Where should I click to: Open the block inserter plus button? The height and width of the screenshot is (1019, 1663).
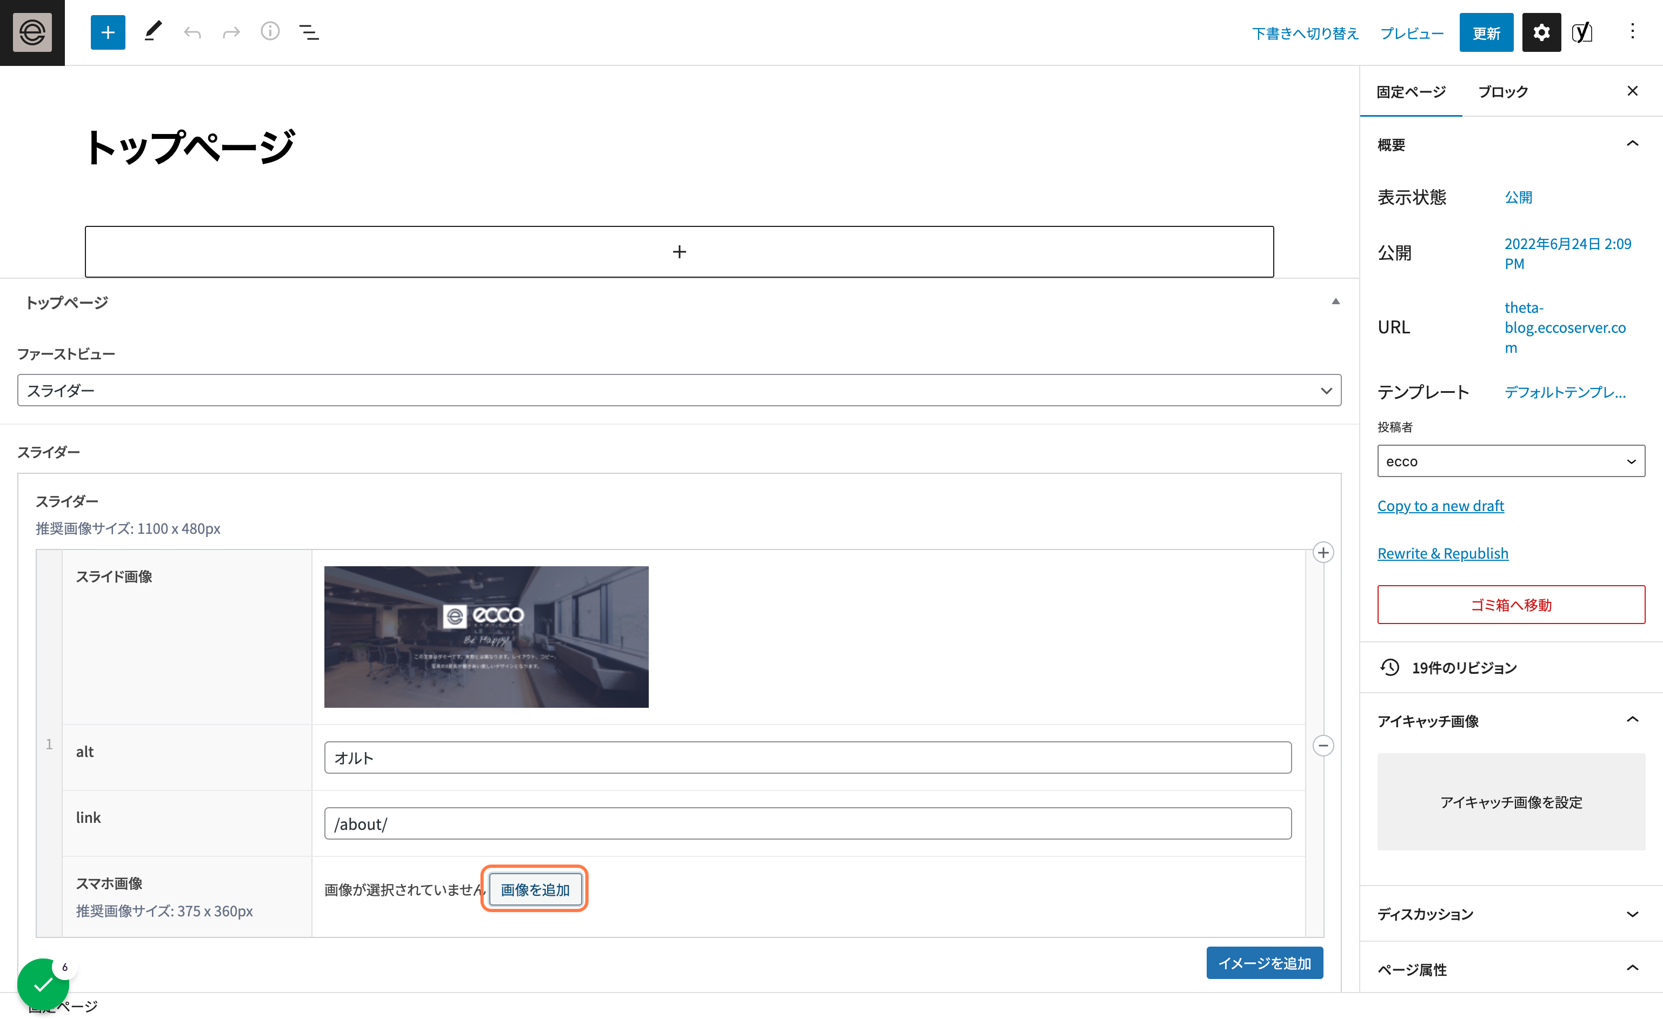(x=108, y=32)
